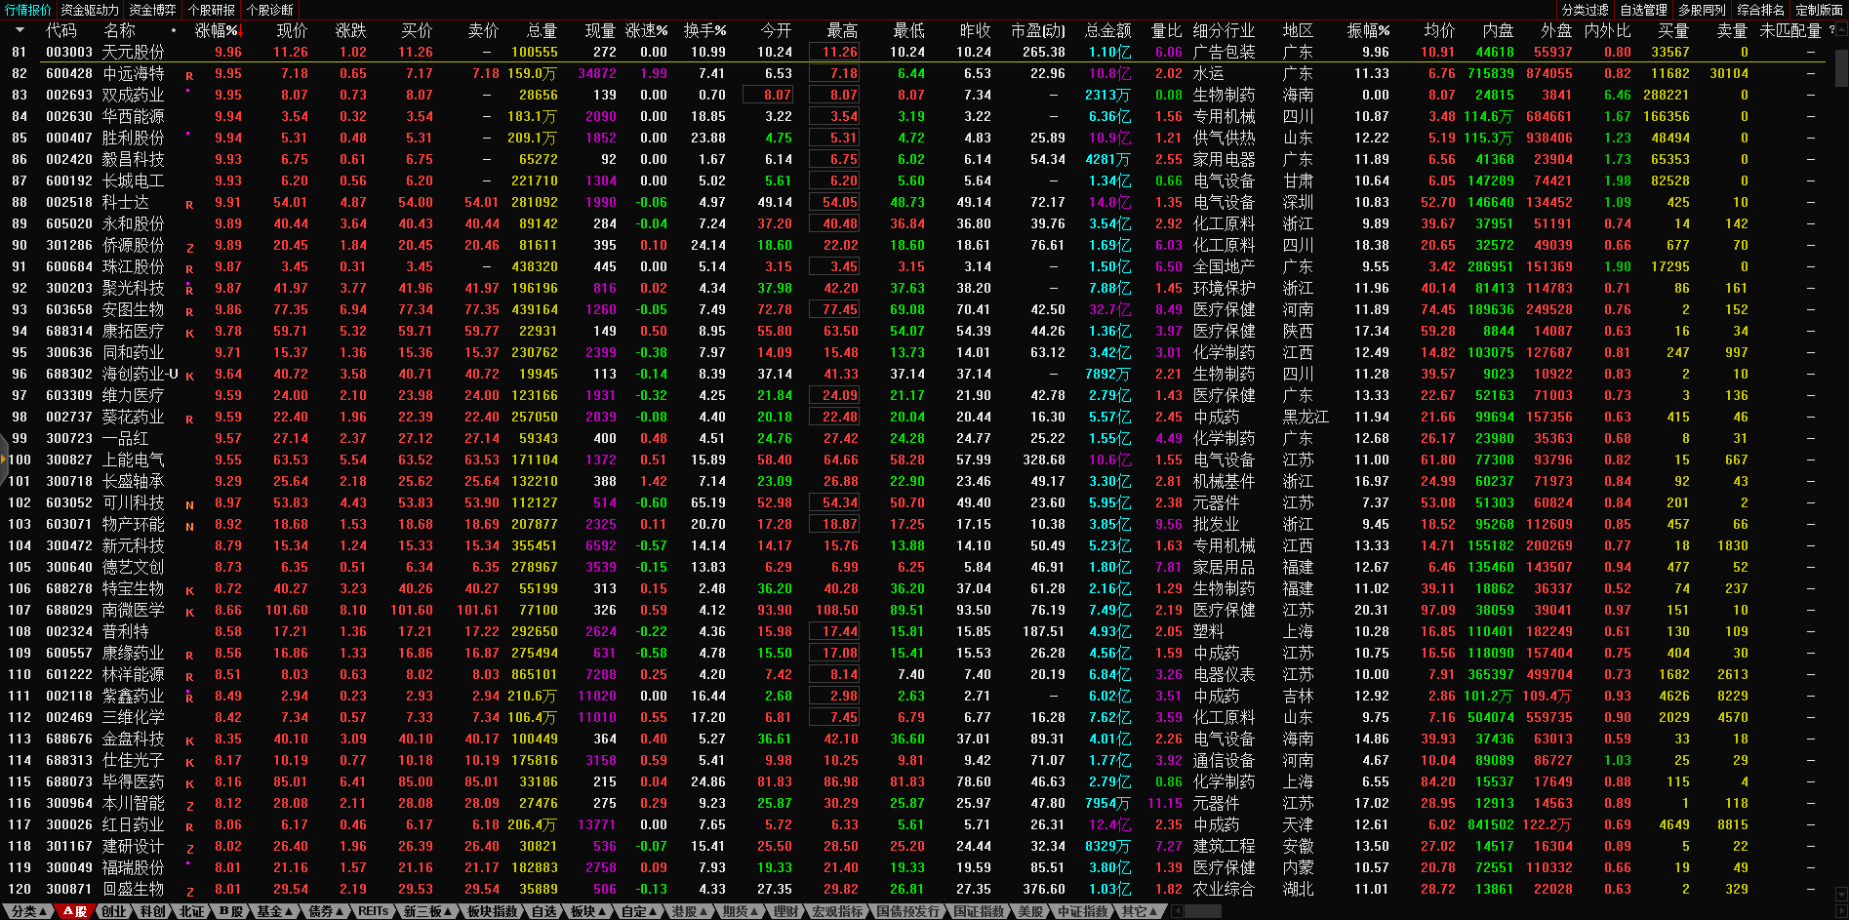Switch to the 资金驱动力 tab
The image size is (1849, 920).
90,10
